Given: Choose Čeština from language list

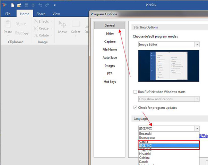Looking at the screenshot, I should point(168,158).
